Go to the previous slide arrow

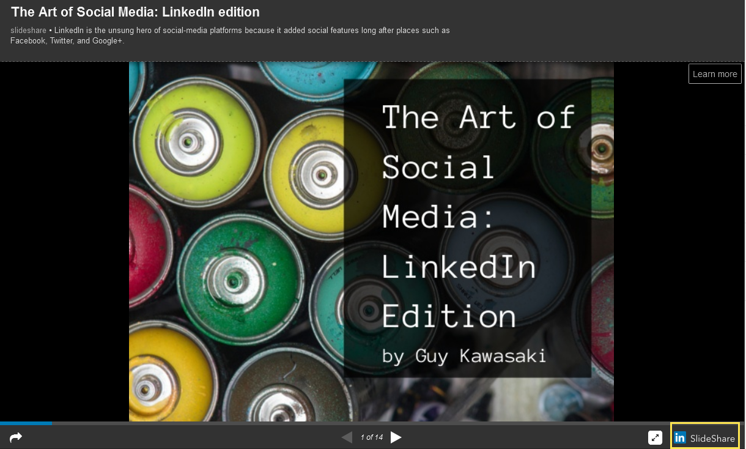pos(347,437)
